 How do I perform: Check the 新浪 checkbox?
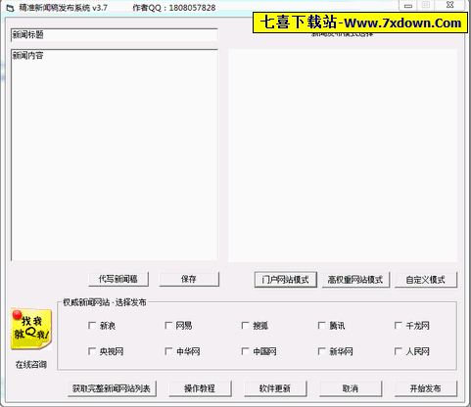coord(92,326)
